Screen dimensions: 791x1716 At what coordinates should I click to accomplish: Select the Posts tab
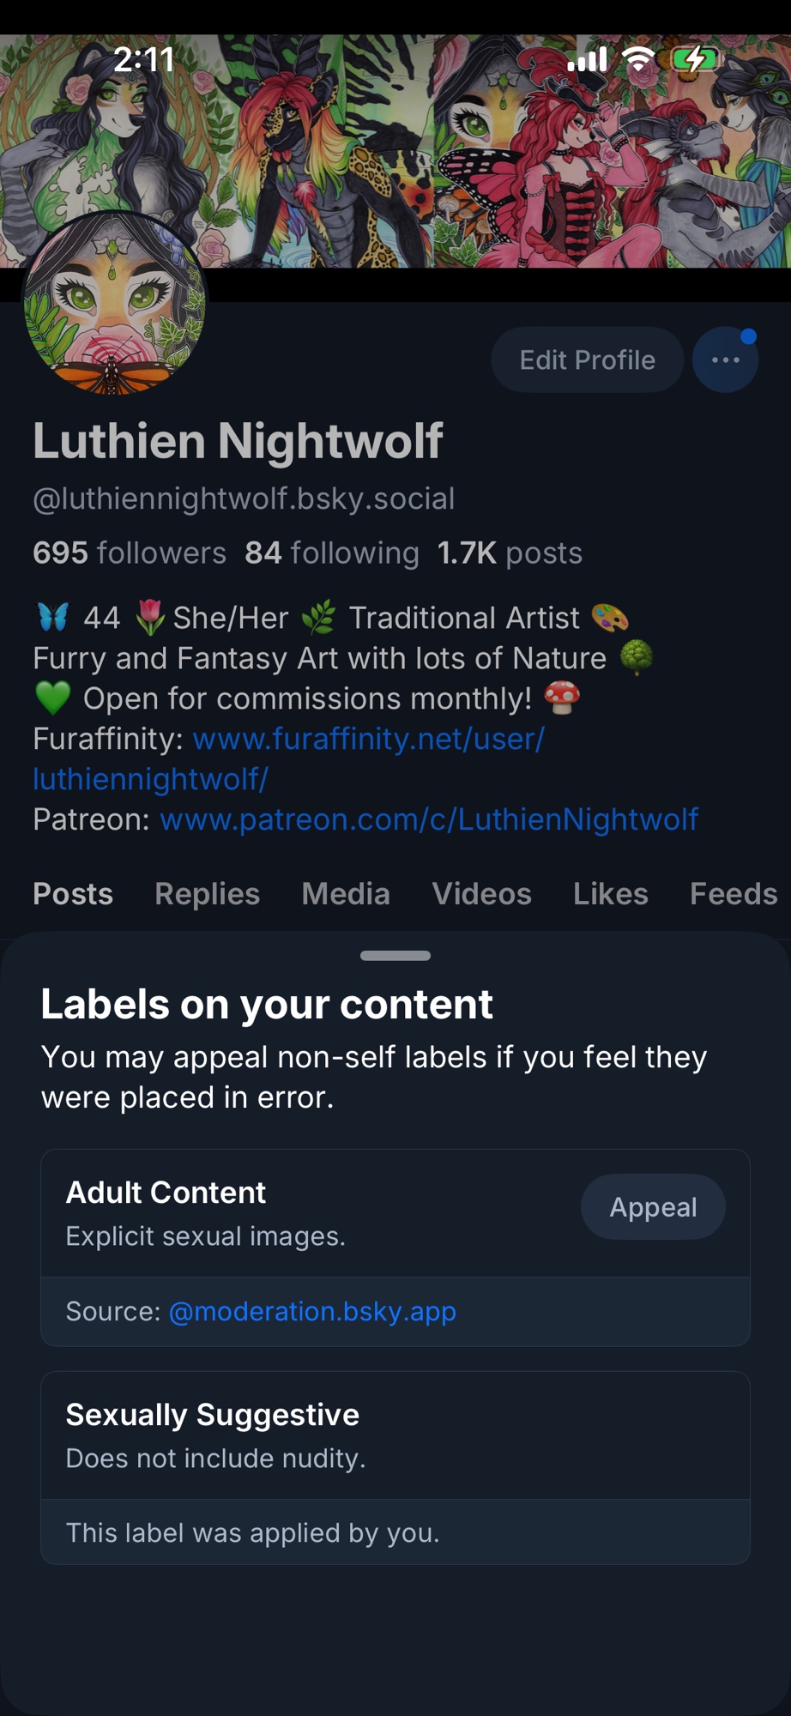pos(73,894)
